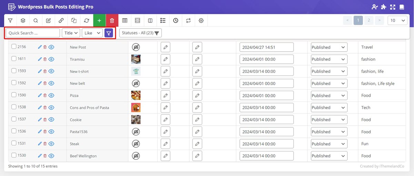Click the no-image placeholder for New belt
The height and width of the screenshot is (176, 414).
pyautogui.click(x=136, y=83)
